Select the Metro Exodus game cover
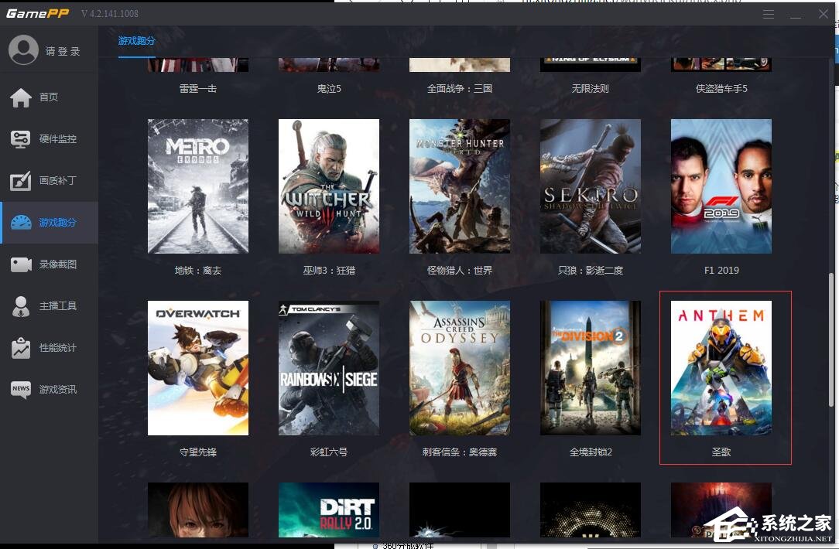839x549 pixels. (x=198, y=186)
